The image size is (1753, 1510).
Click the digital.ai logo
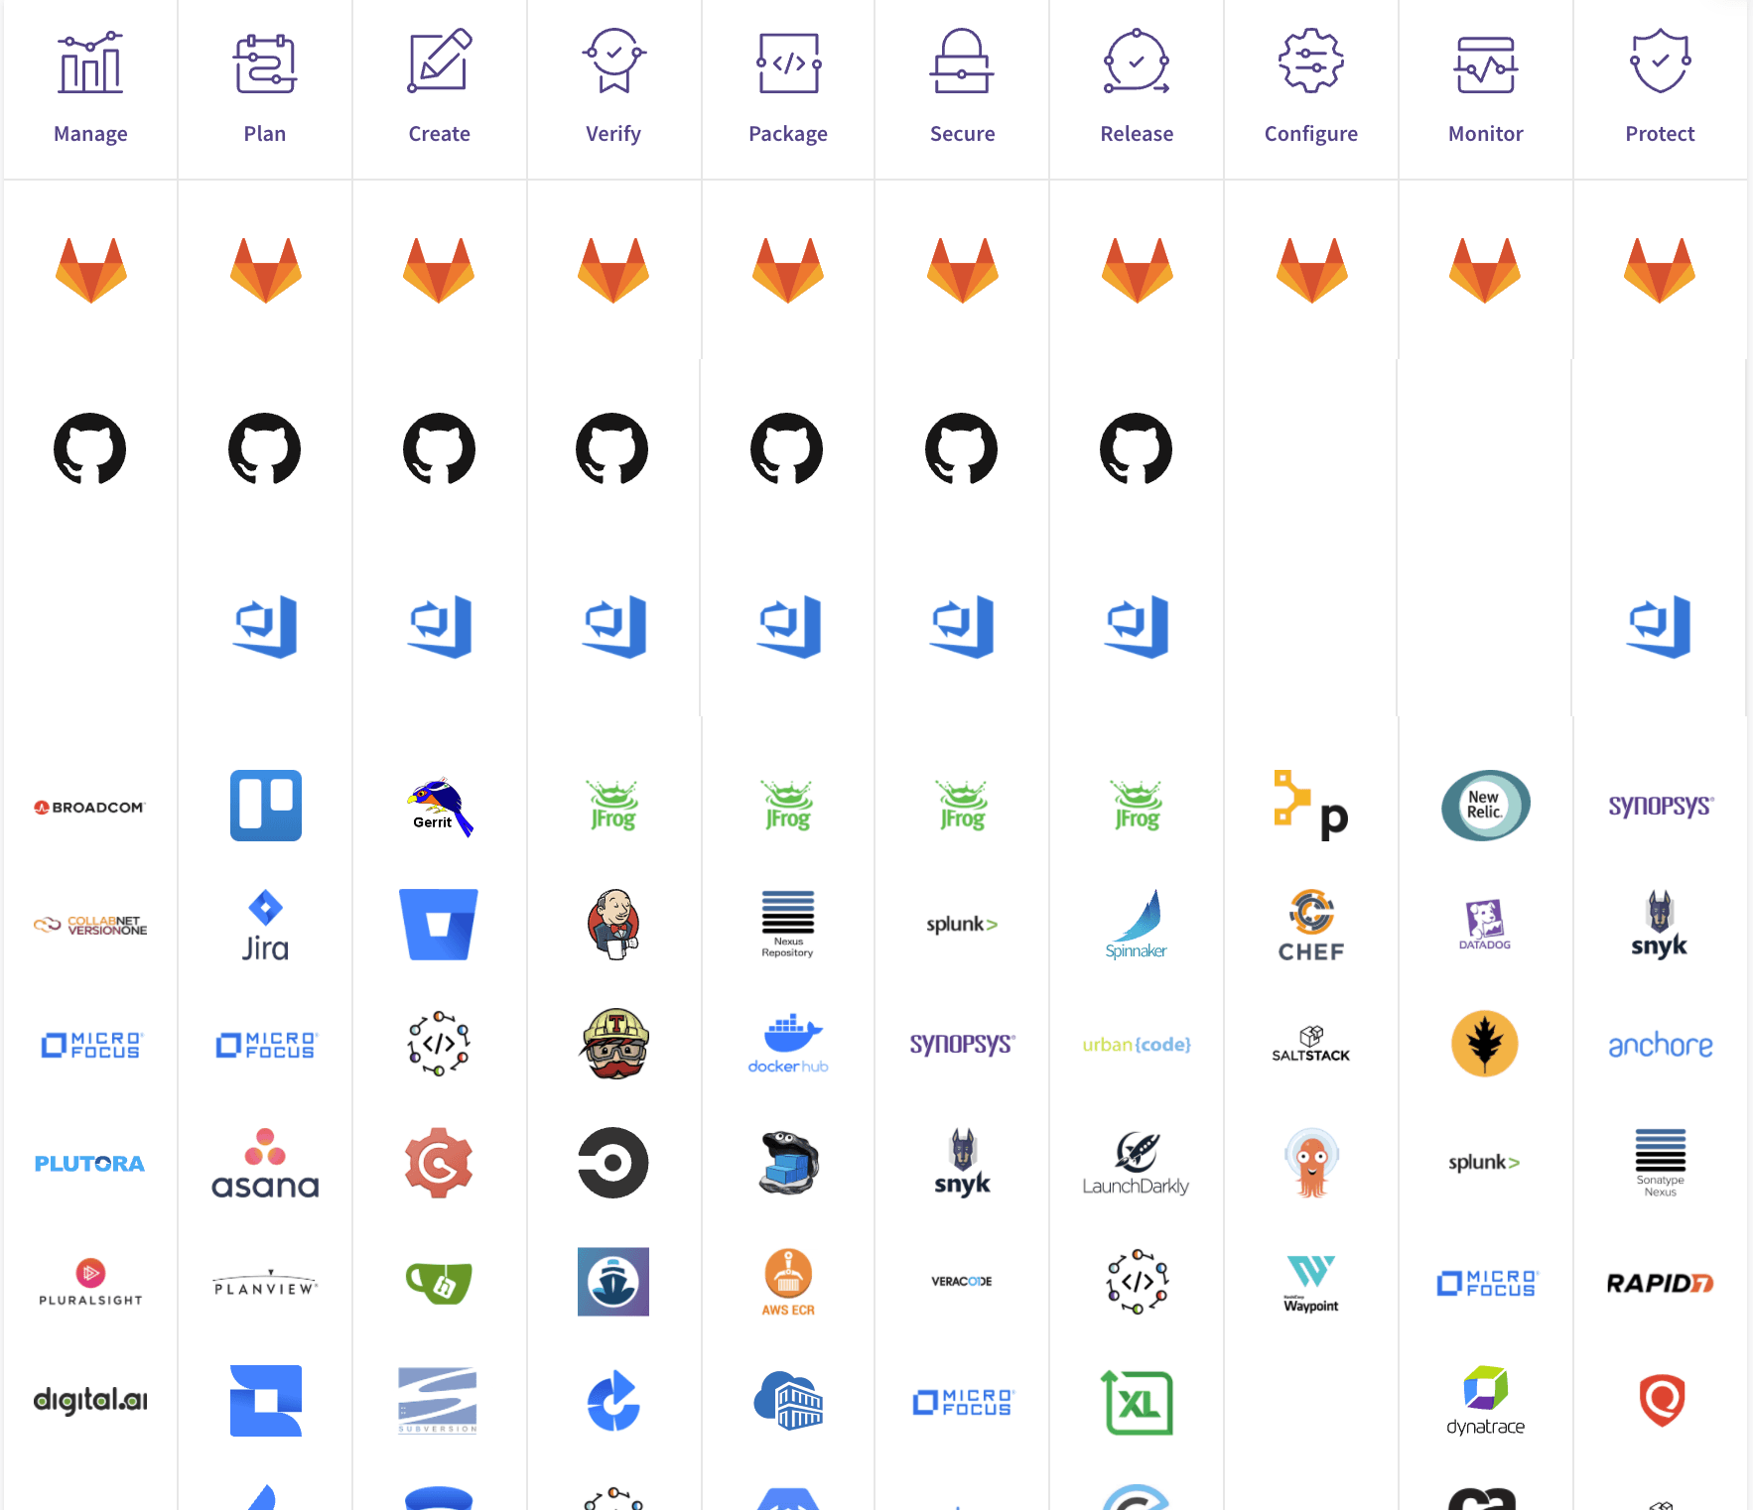pos(90,1400)
